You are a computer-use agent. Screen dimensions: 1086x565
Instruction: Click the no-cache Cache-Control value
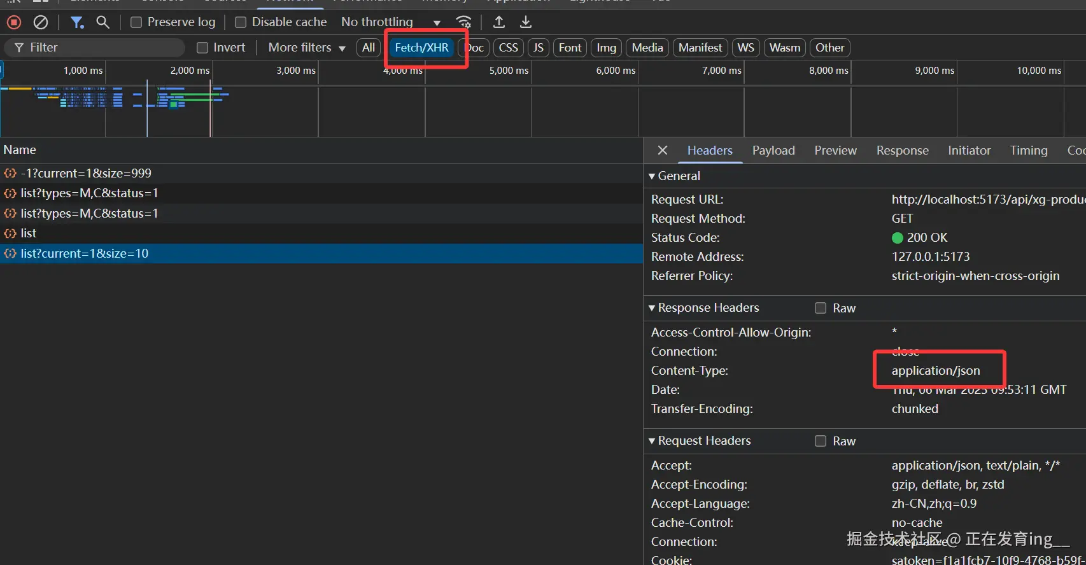[917, 522]
